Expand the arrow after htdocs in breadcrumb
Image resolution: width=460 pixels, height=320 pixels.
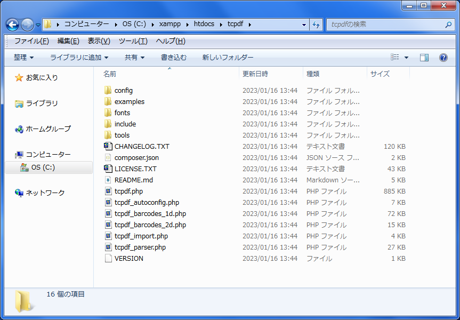coord(221,25)
